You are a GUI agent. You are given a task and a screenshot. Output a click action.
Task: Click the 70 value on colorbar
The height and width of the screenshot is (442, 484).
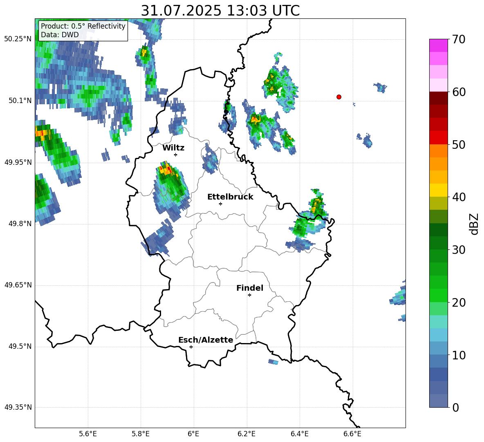459,39
